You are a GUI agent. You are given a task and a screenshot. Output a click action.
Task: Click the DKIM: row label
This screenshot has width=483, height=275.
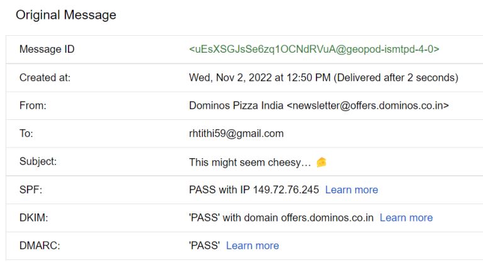click(33, 218)
